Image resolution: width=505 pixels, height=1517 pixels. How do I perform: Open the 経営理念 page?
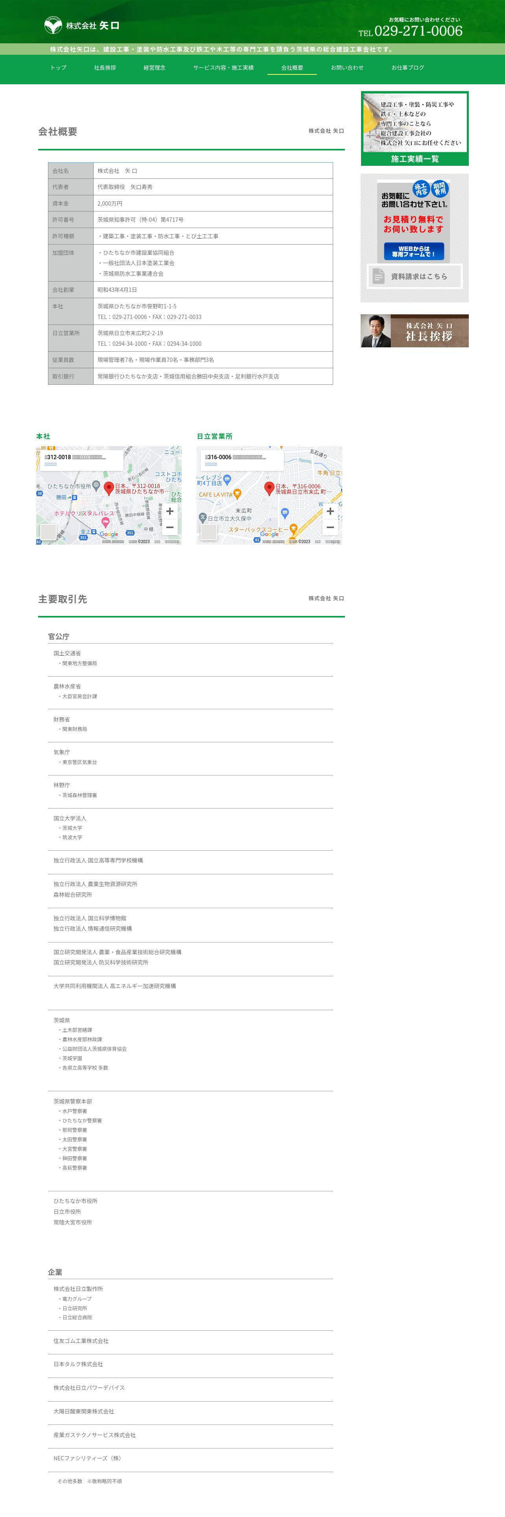[154, 68]
